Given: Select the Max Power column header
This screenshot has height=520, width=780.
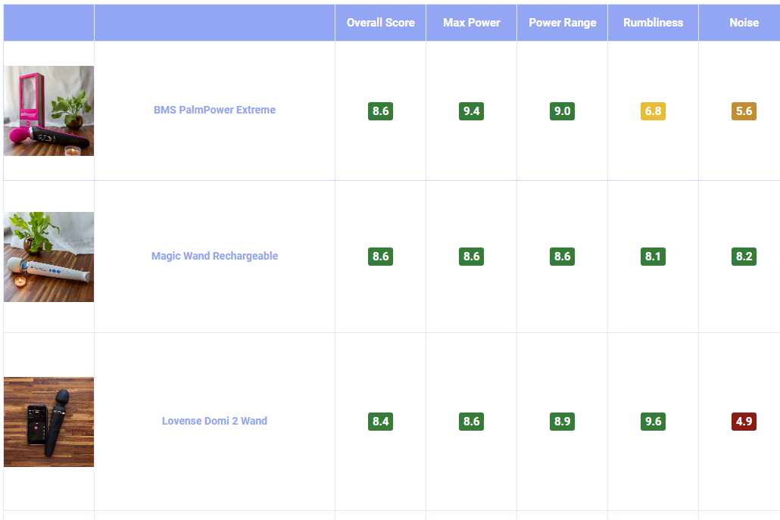Looking at the screenshot, I should click(471, 23).
